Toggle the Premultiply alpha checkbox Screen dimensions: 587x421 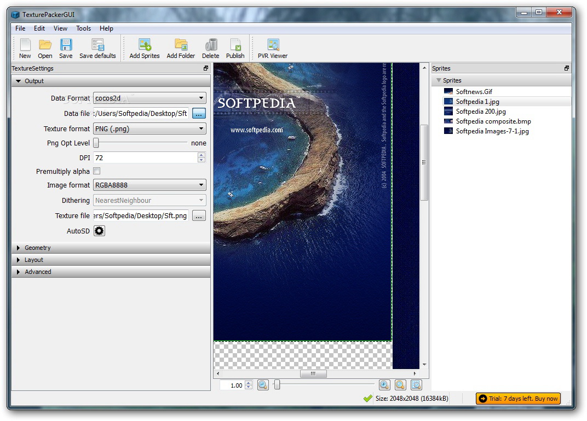[96, 171]
